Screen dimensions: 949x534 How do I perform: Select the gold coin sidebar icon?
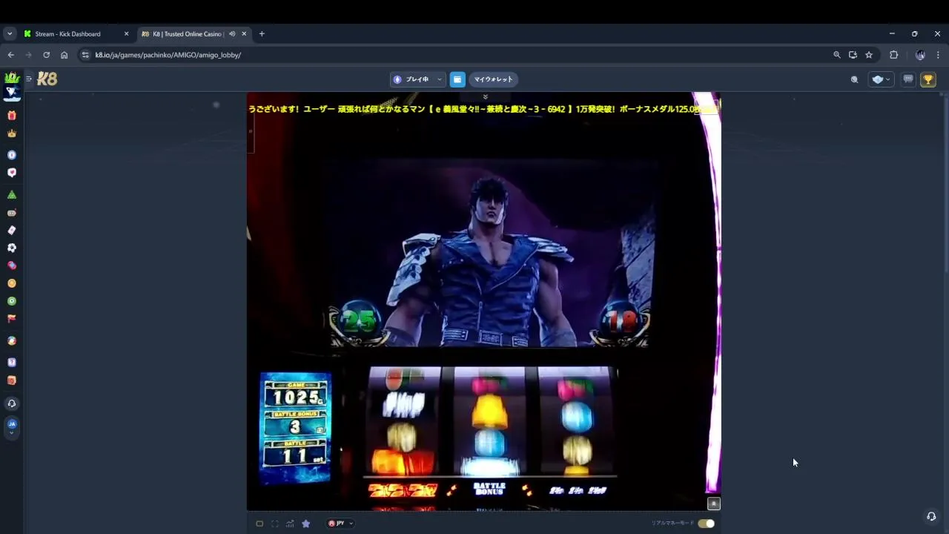pos(11,283)
